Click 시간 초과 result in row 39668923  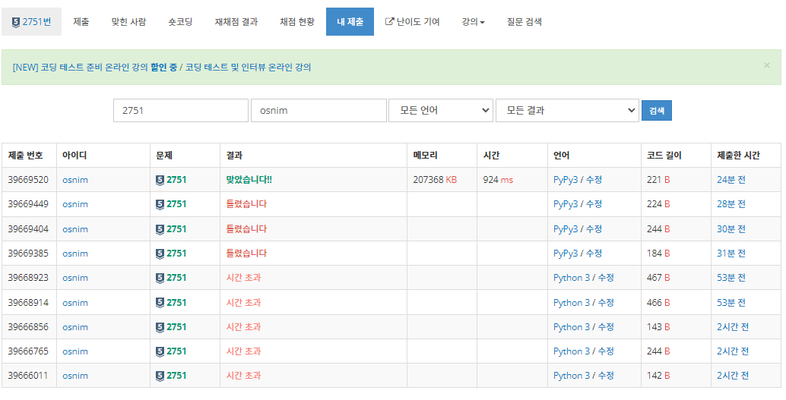(x=243, y=277)
